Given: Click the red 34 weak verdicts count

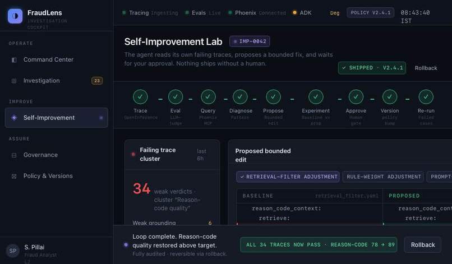Looking at the screenshot, I should (141, 189).
